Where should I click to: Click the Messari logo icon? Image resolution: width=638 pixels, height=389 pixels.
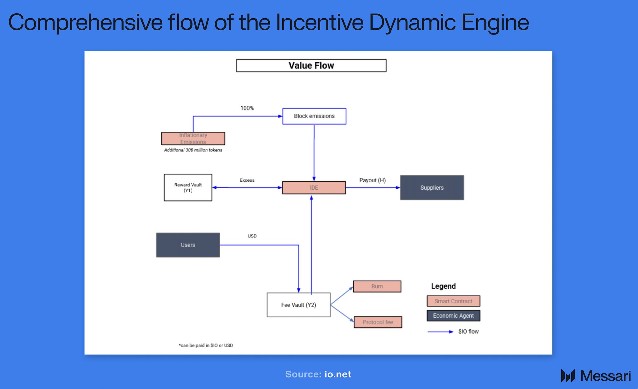coord(568,376)
